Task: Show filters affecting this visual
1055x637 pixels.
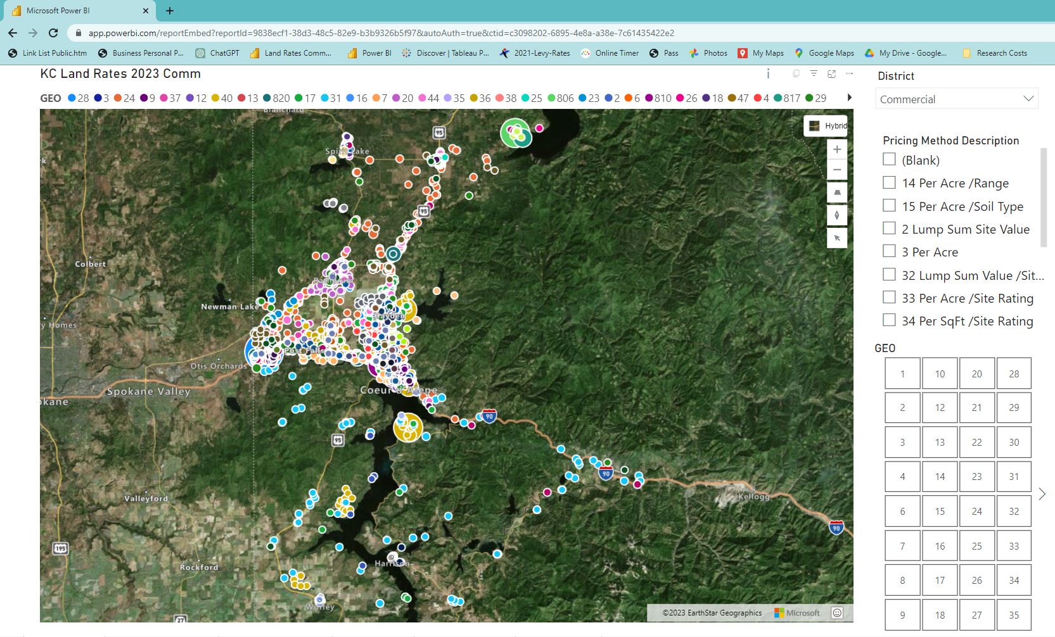Action: point(814,74)
